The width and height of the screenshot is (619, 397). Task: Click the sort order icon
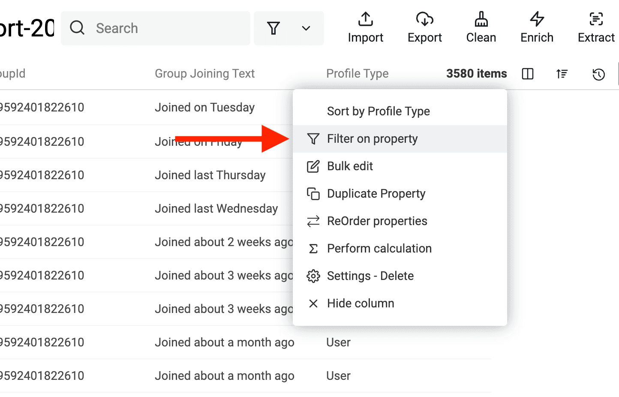click(562, 74)
